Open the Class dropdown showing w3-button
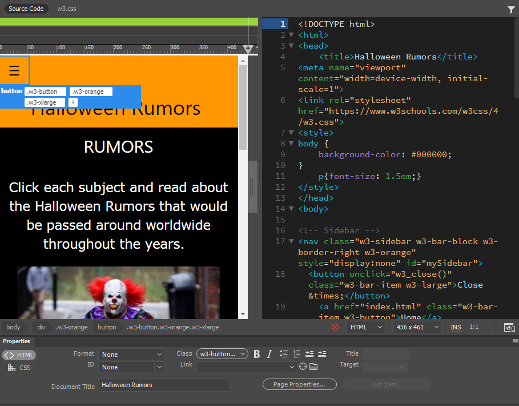The height and width of the screenshot is (406, 519). click(x=222, y=354)
